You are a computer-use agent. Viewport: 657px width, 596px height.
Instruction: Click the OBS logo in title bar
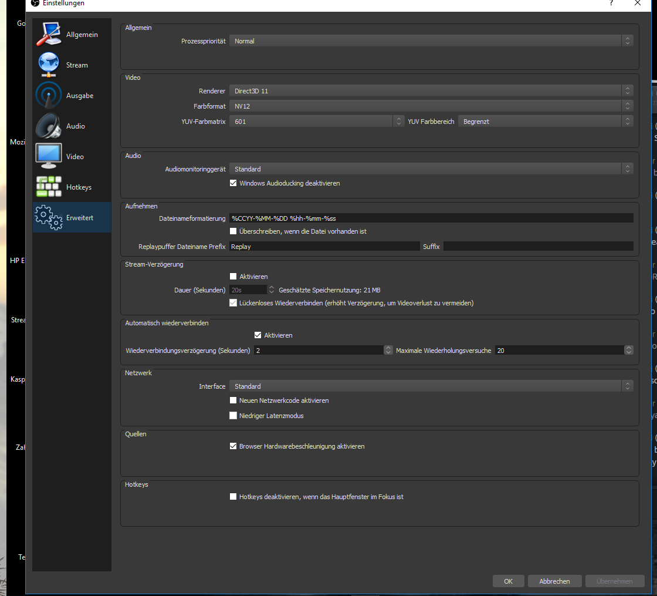click(x=35, y=4)
